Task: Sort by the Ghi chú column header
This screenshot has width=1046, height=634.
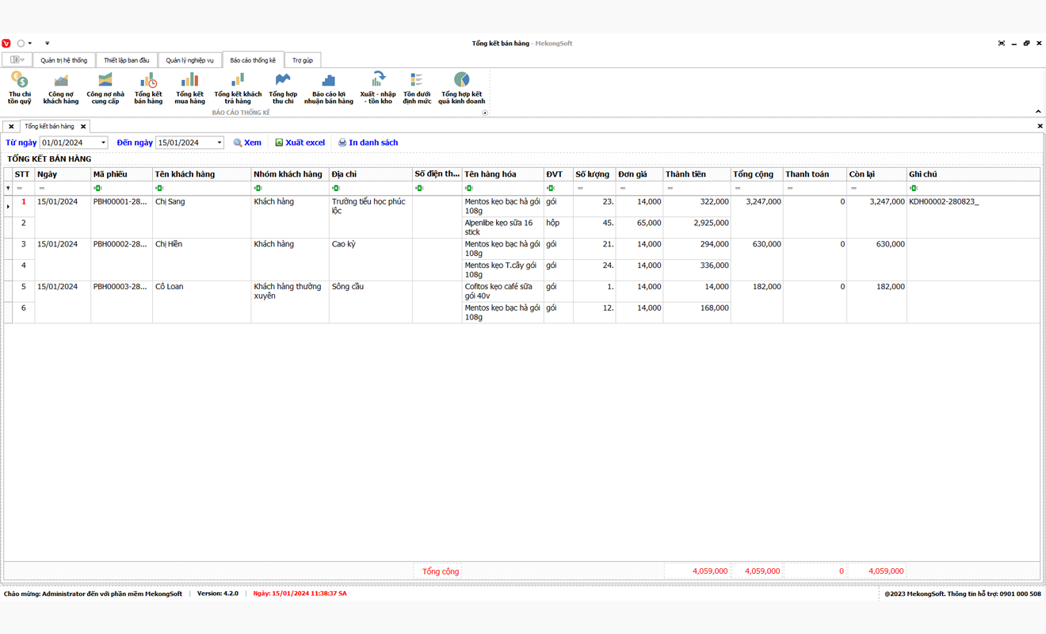Action: coord(973,174)
